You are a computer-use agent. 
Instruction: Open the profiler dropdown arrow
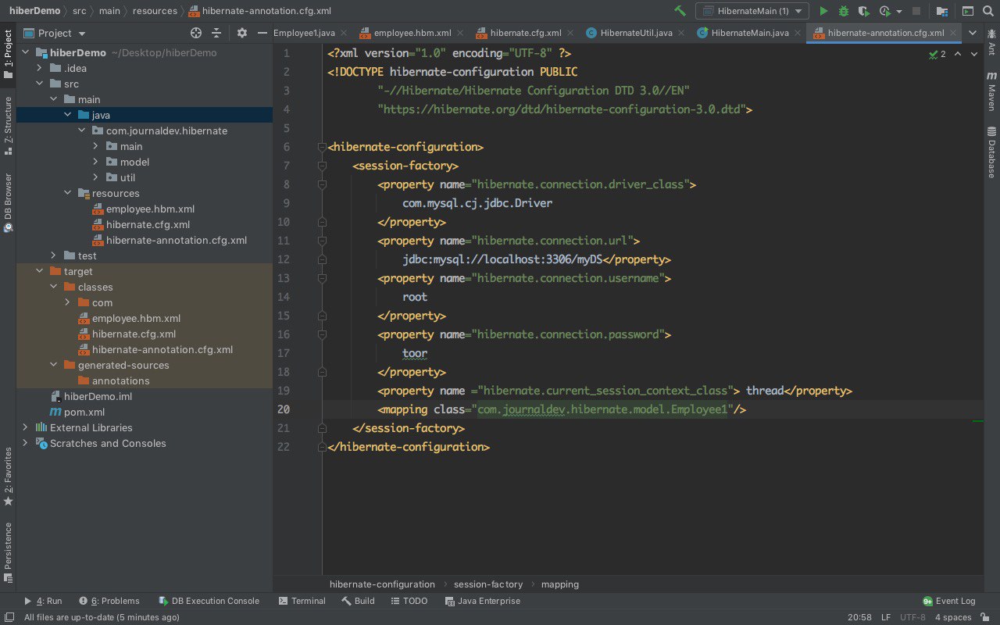tap(899, 12)
